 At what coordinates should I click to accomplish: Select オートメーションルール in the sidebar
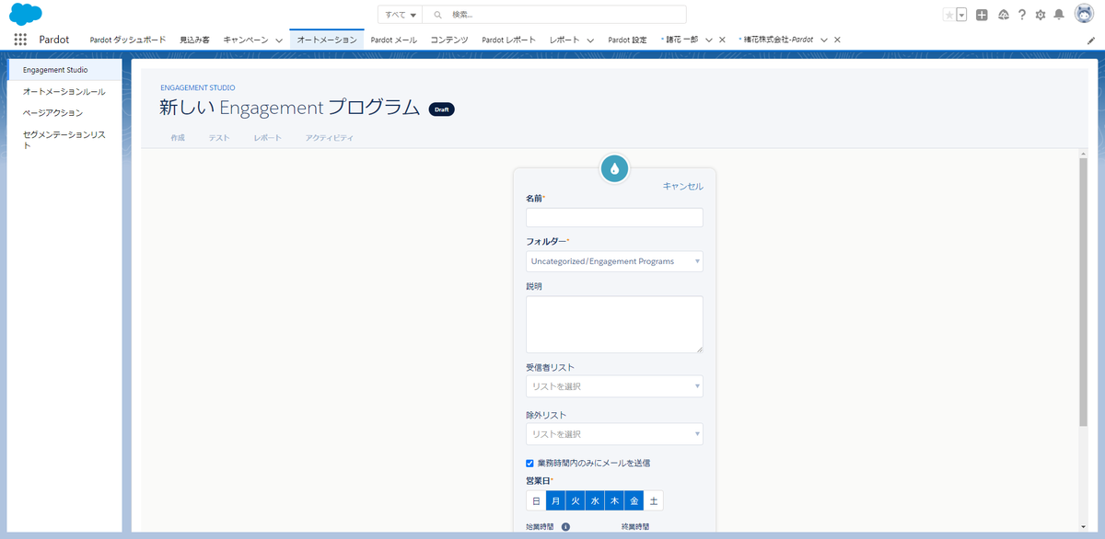coord(64,92)
